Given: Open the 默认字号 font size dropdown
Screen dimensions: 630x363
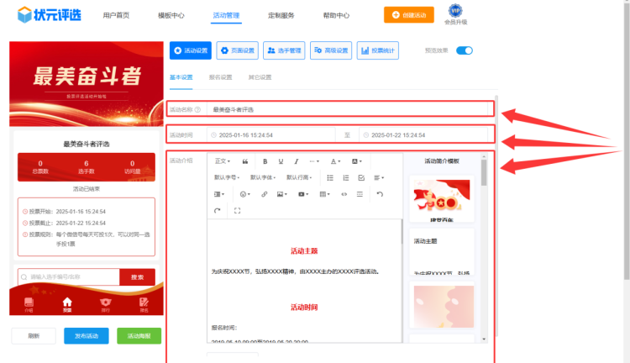Looking at the screenshot, I should click(x=227, y=177).
